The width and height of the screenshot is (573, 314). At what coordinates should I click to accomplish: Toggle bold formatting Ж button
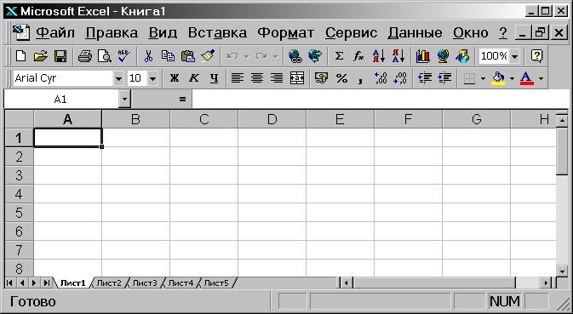tap(175, 77)
